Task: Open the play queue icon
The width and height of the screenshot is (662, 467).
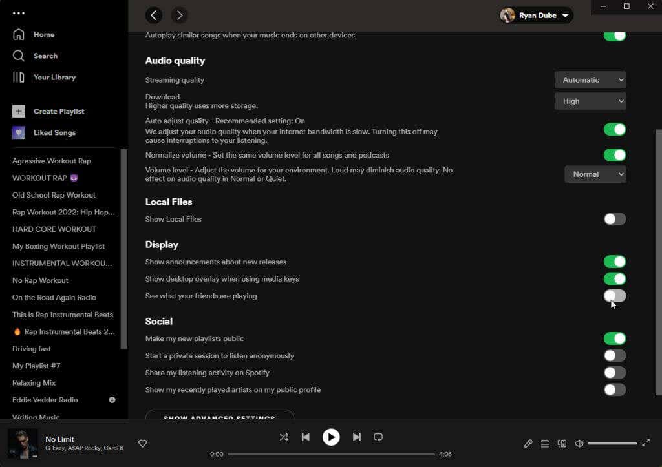Action: click(x=545, y=443)
